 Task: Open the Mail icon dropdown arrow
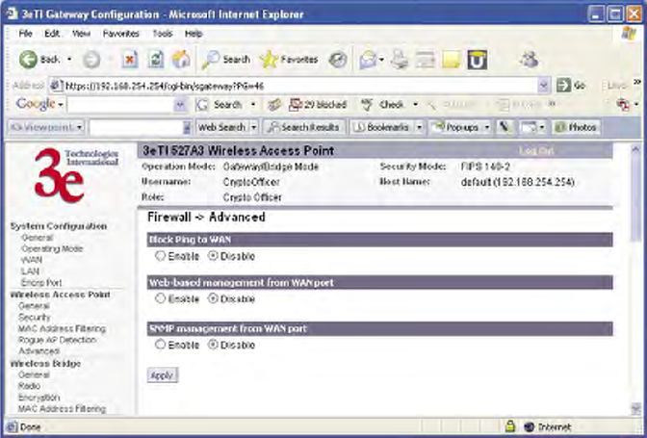click(x=381, y=60)
